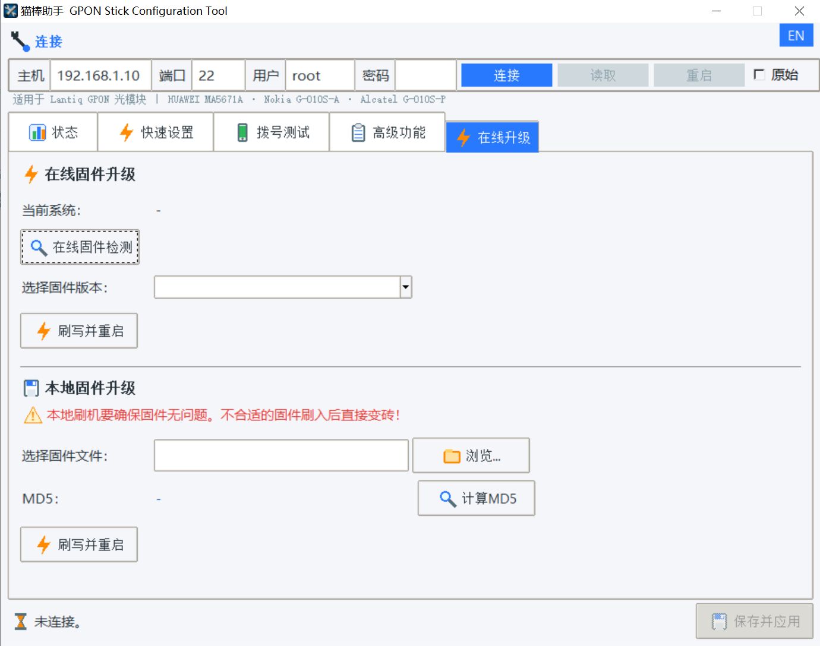Click the supported modules text listing HUAWEI MA5671A
The image size is (820, 646).
pos(229,99)
